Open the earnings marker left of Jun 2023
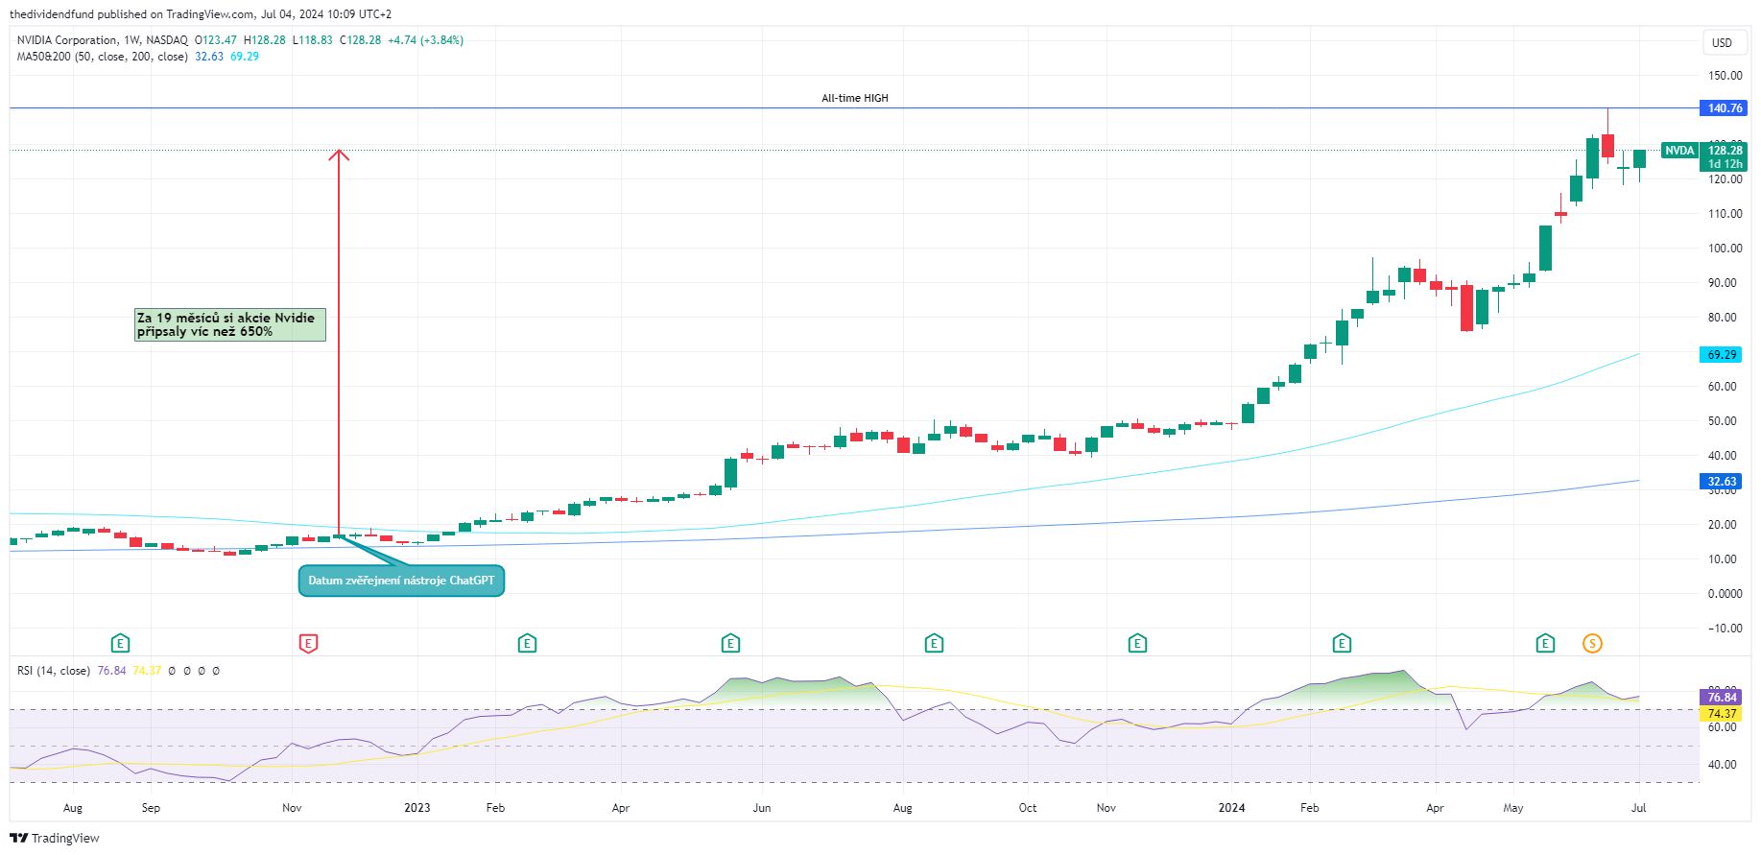Viewport: 1761px width, 855px height. pos(730,643)
